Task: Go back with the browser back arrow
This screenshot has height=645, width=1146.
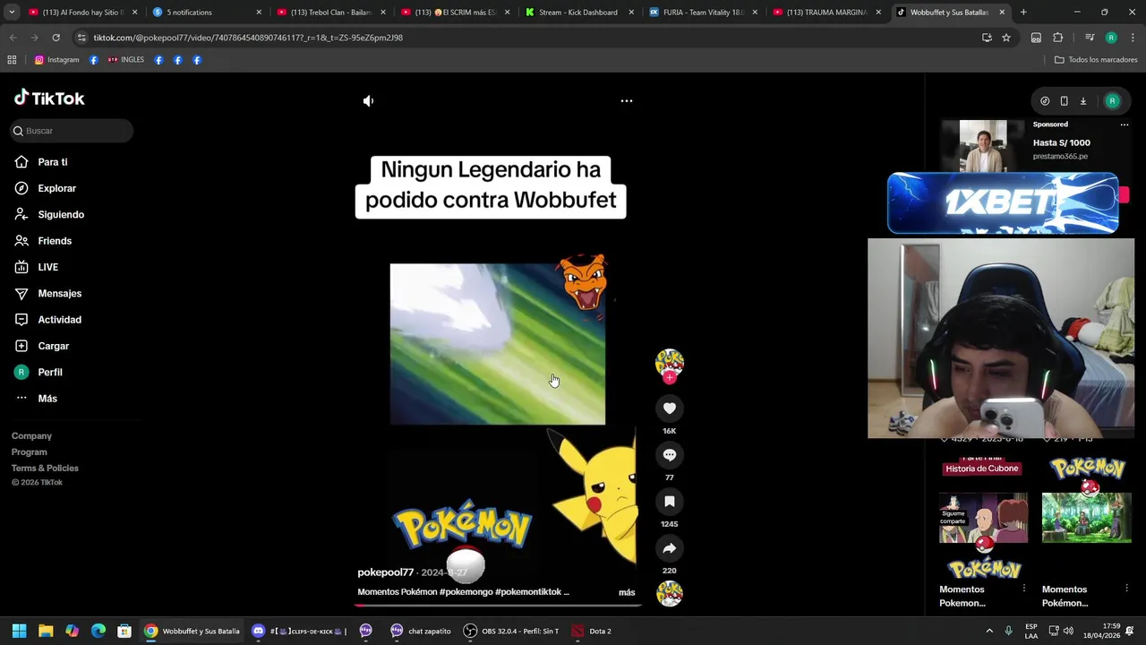Action: [13, 38]
